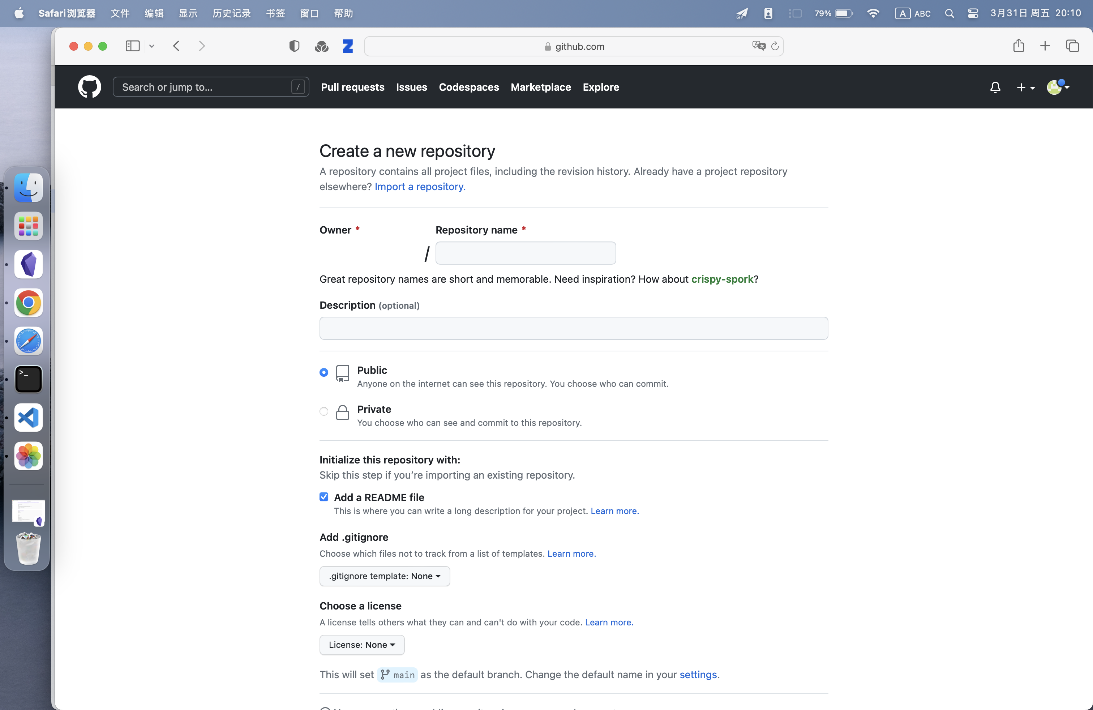Click the VS Code icon in the dock
The height and width of the screenshot is (710, 1093).
point(28,418)
